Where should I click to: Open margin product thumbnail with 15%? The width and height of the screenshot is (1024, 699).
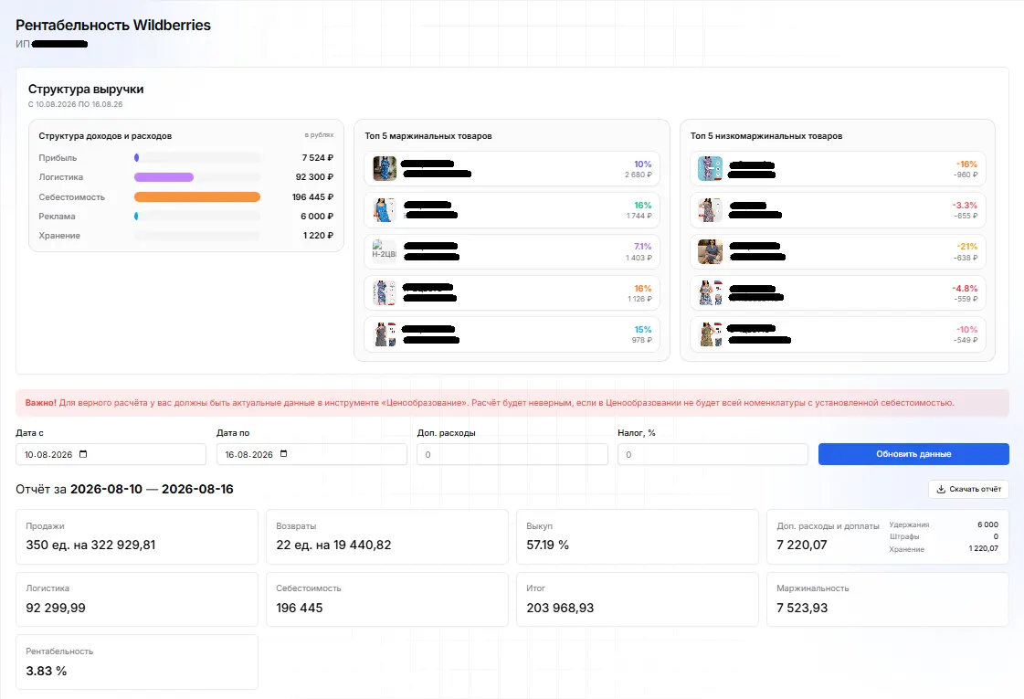(x=384, y=334)
